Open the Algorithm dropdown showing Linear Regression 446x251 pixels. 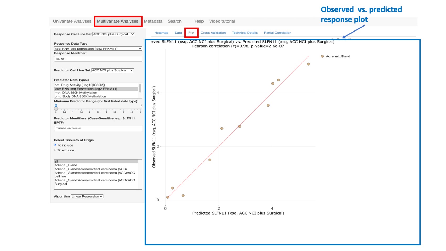click(87, 196)
